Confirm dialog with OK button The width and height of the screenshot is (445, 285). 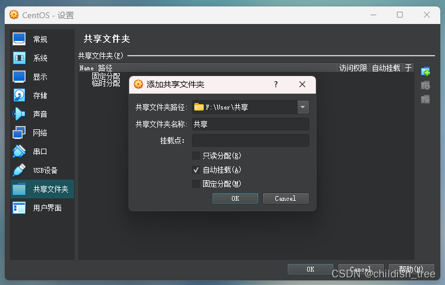point(235,198)
